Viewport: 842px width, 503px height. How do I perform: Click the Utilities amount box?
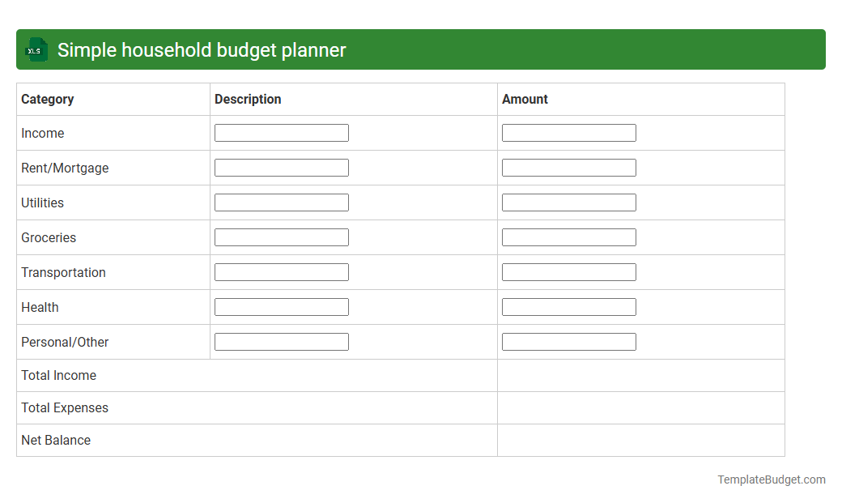tap(568, 202)
